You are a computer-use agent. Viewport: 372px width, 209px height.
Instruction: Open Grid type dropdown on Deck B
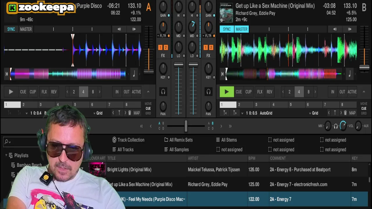[313, 113]
